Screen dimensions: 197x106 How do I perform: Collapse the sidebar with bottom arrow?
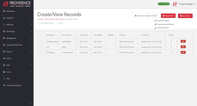(x=31, y=104)
